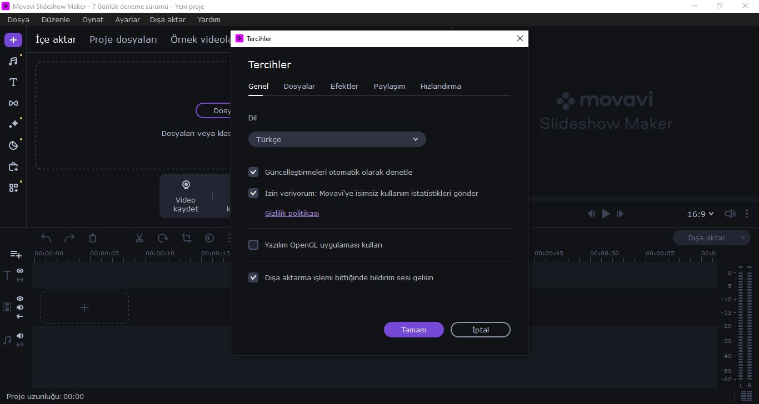Screen dimensions: 759x404
Task: Toggle video track visibility eye
Action: (20, 299)
